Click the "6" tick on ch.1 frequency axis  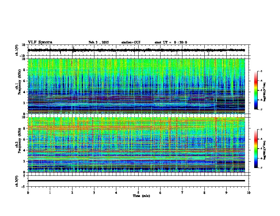pyautogui.click(x=24, y=81)
